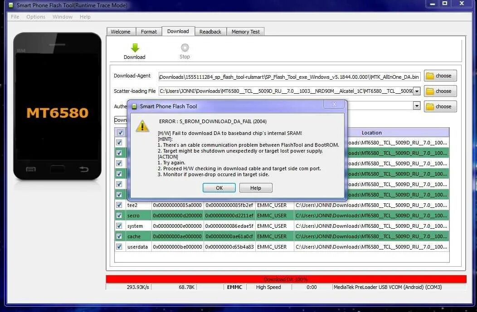477x312 pixels.
Task: Toggle the checkbox just above the tee2 row
Action: point(119,194)
